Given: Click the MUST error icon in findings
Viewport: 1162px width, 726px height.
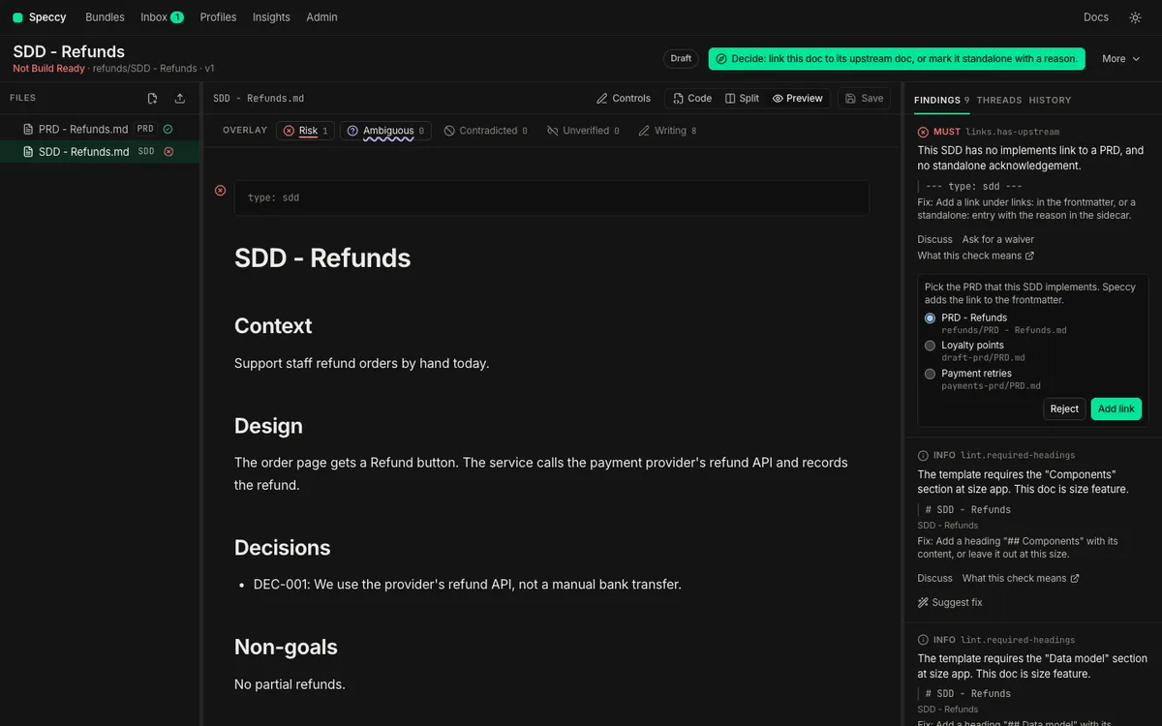Looking at the screenshot, I should [x=923, y=132].
